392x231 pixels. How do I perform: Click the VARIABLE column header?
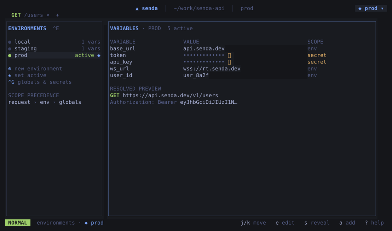click(122, 42)
